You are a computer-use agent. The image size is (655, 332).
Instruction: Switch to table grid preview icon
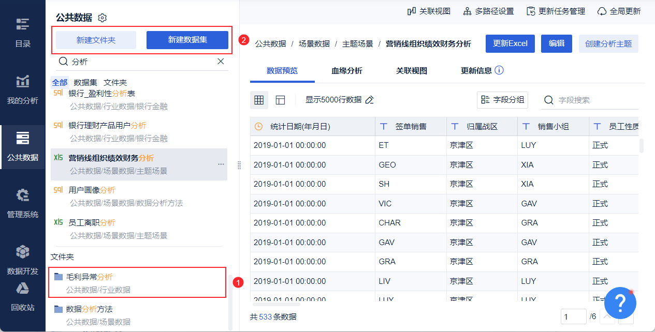click(x=259, y=100)
